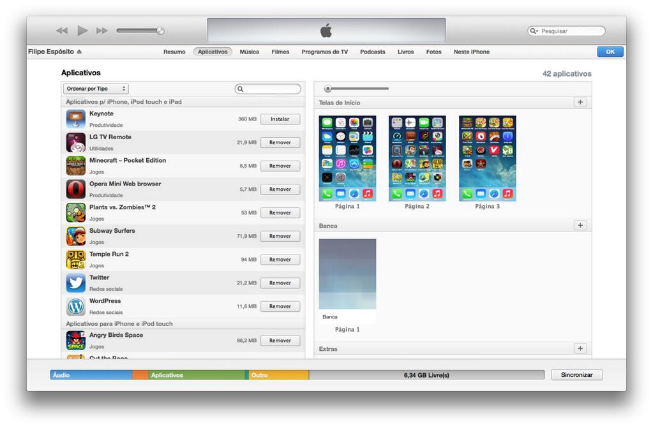The width and height of the screenshot is (653, 428).
Task: Select the Temple Run 2 icon
Action: coord(76,260)
